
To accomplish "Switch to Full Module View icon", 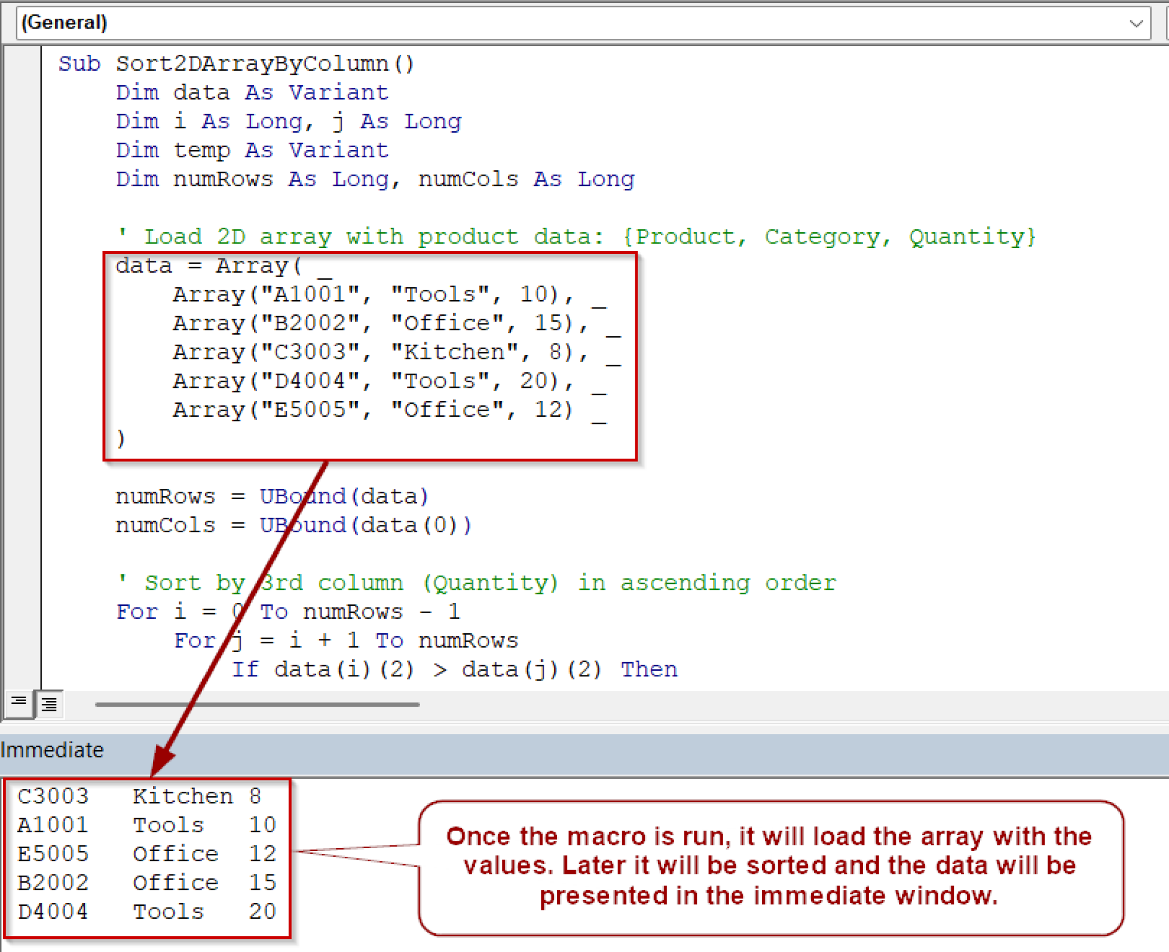I will pyautogui.click(x=50, y=704).
